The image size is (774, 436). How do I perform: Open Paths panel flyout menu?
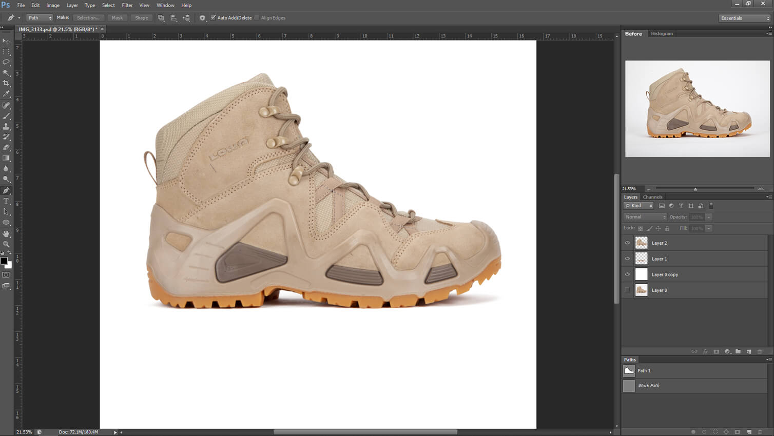point(768,360)
